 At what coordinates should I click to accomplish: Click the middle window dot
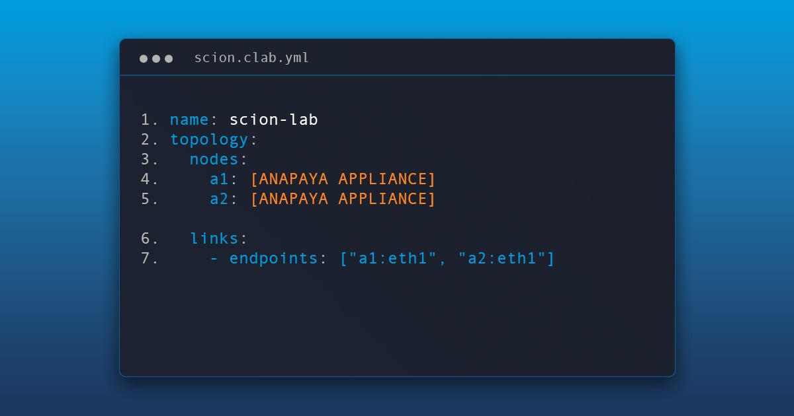point(156,59)
